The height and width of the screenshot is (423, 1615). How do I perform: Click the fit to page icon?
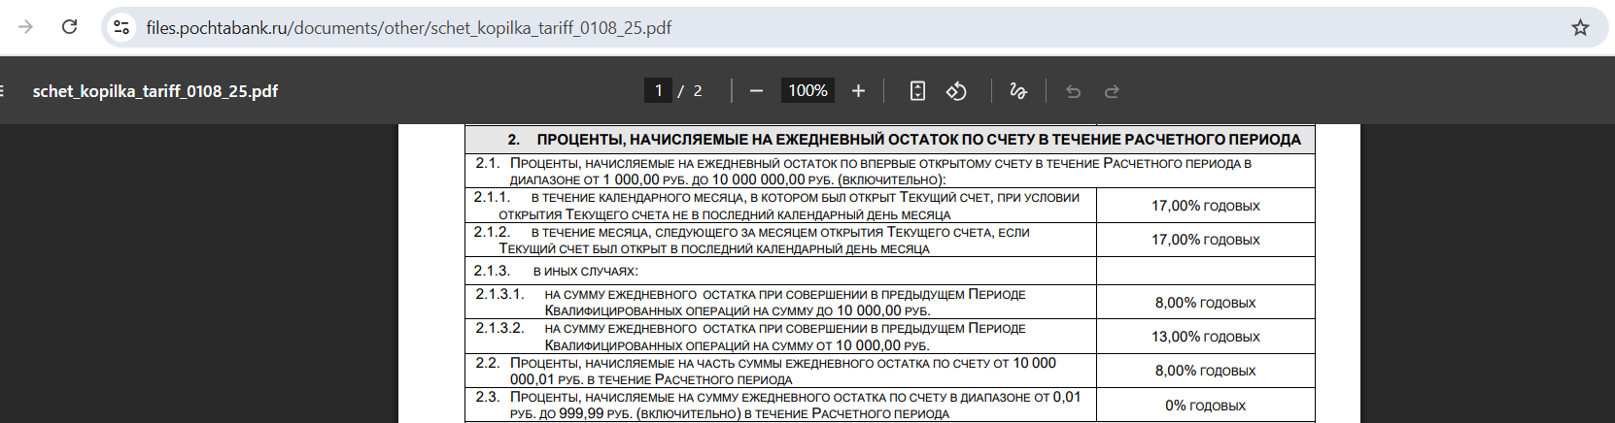tap(917, 90)
